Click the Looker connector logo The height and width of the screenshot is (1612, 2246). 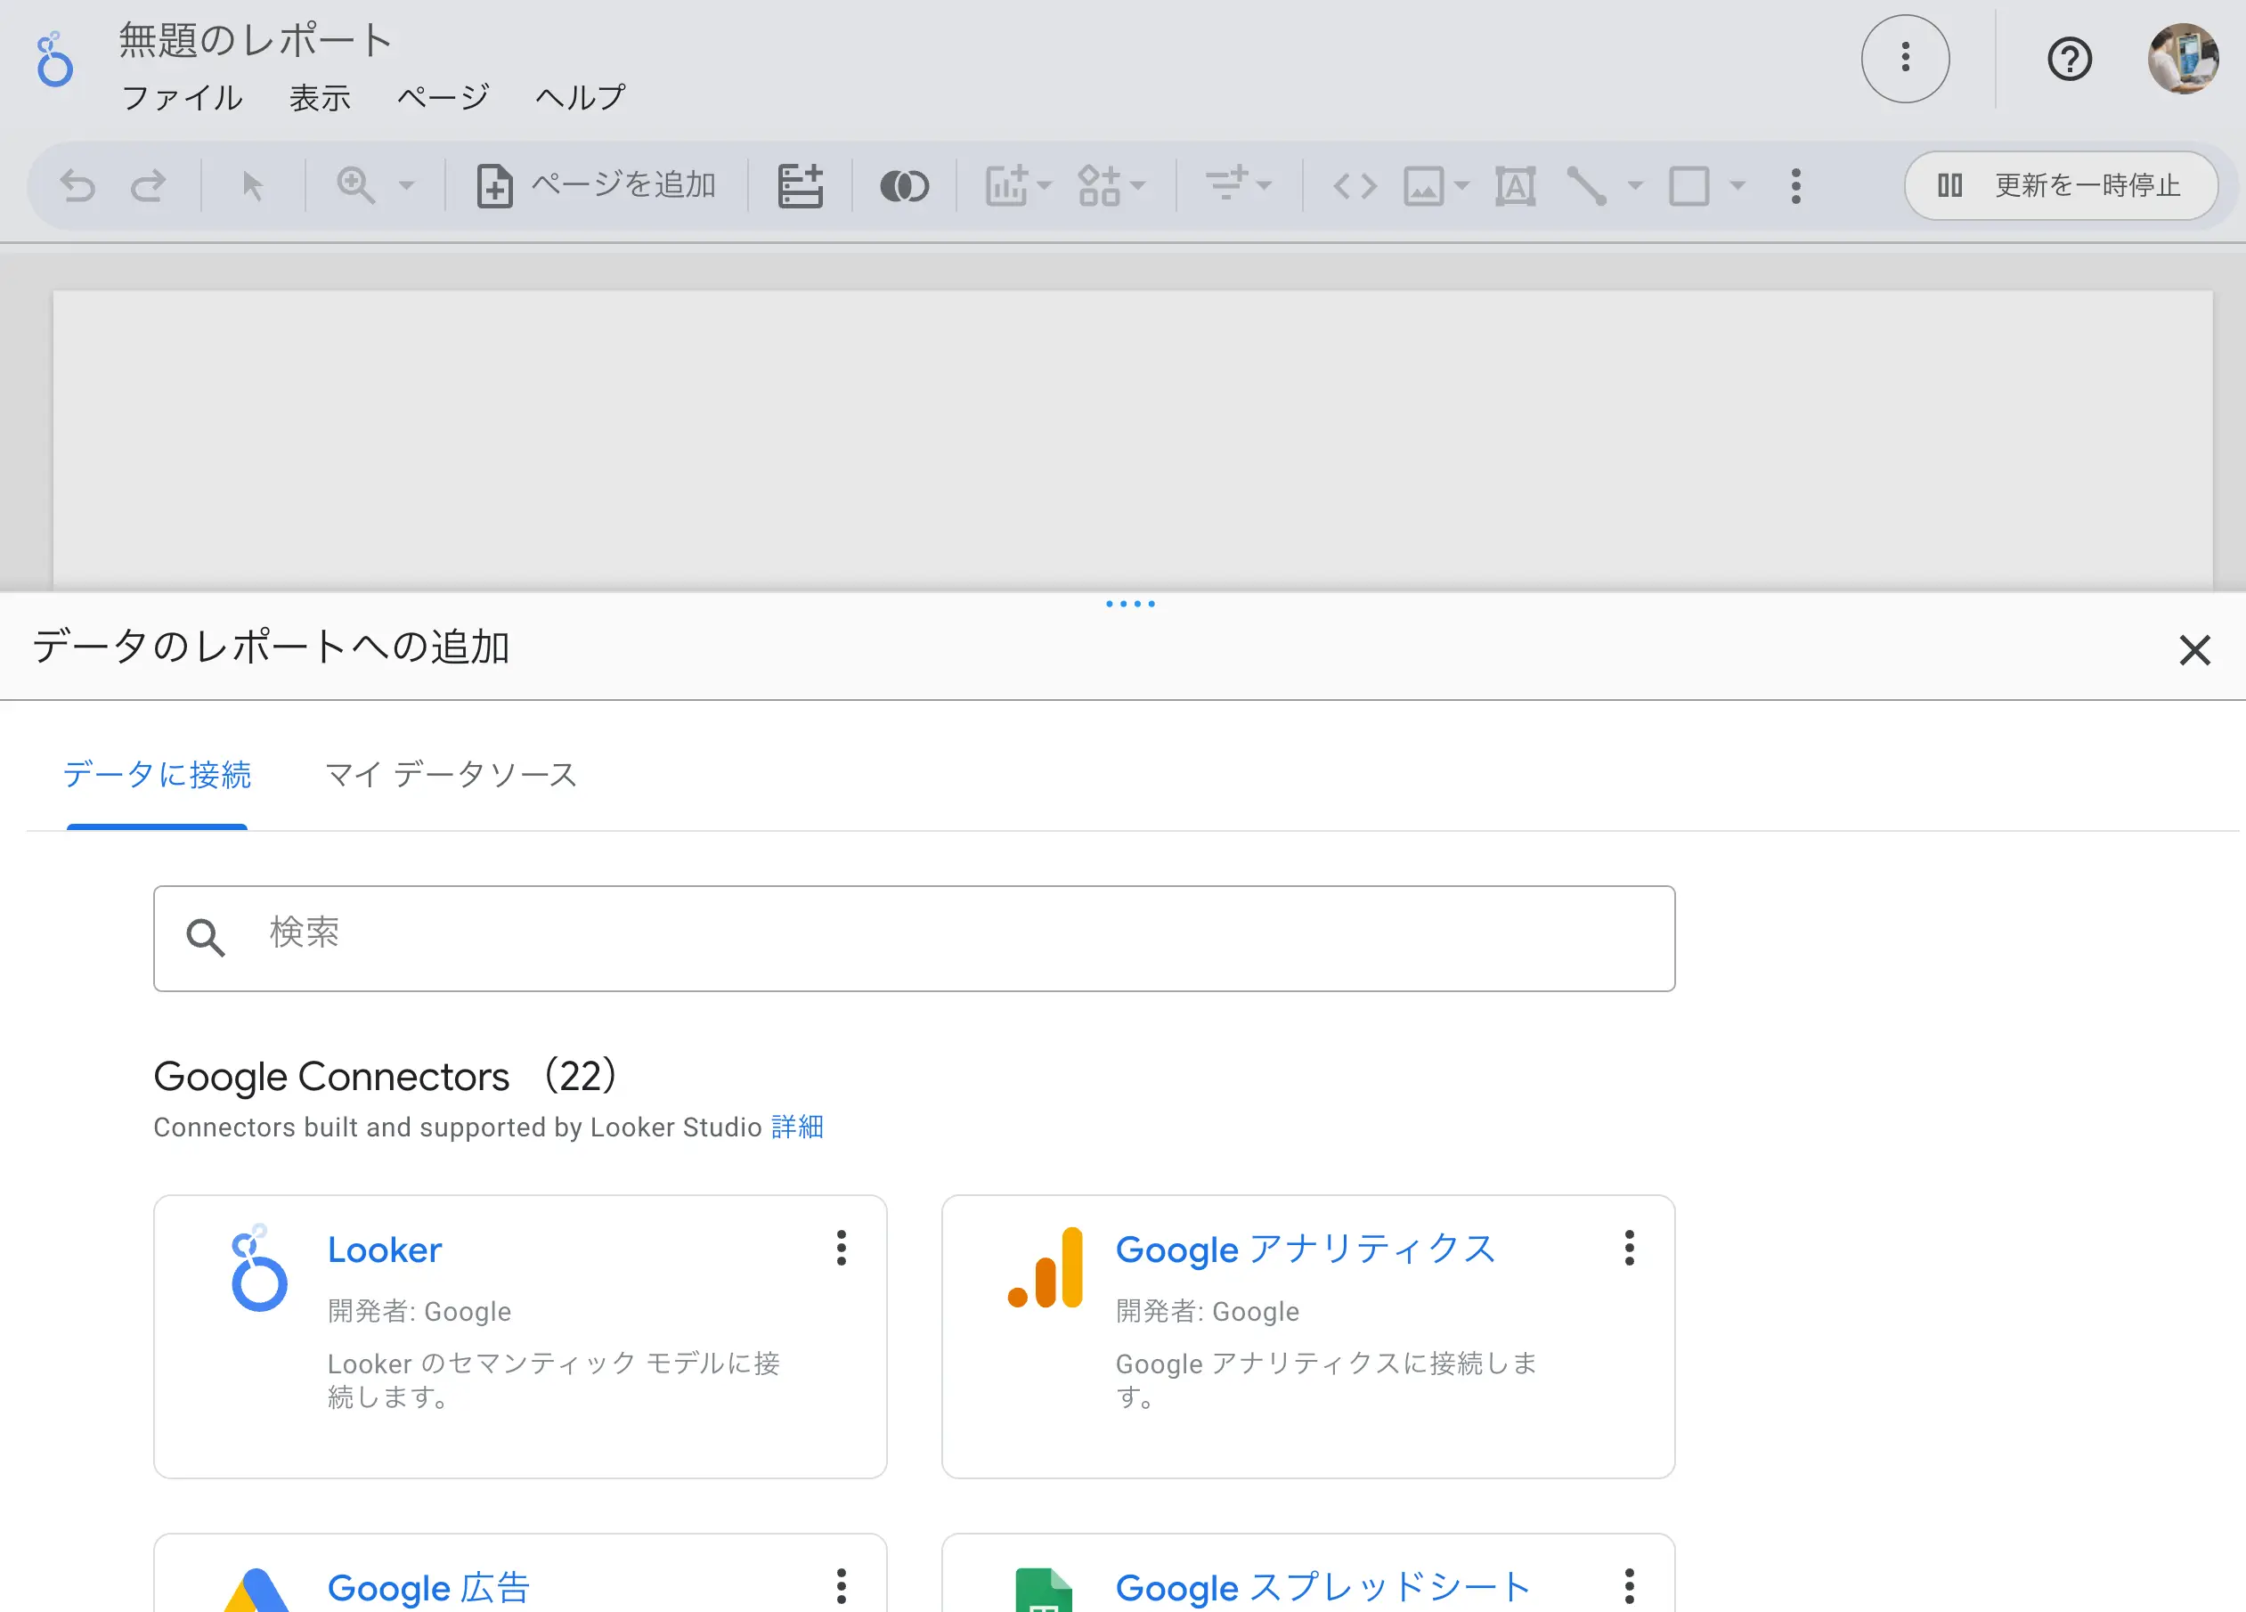point(257,1267)
